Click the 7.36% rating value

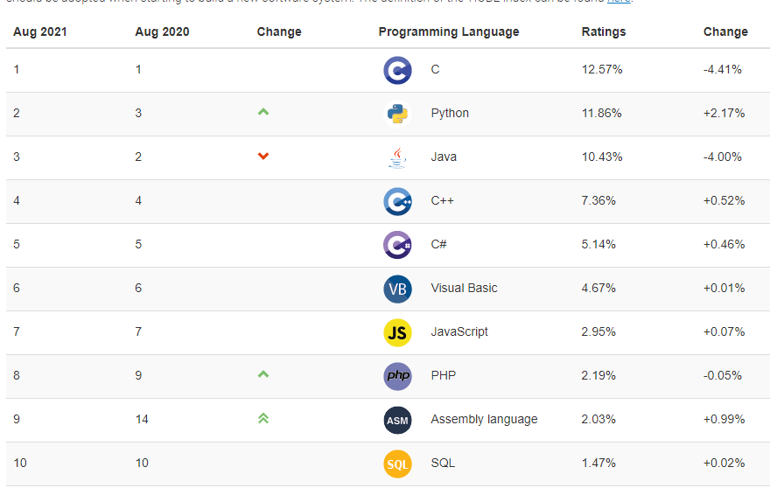[x=598, y=201]
